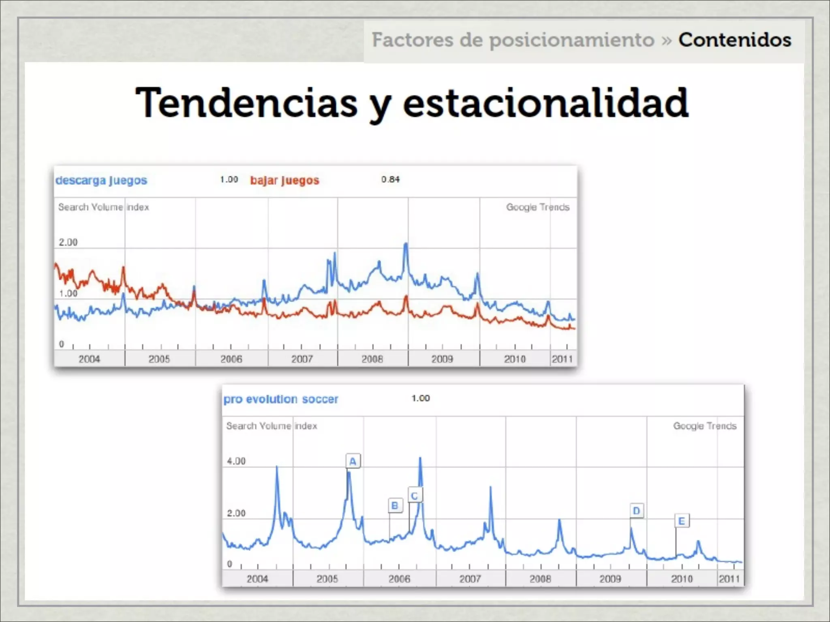Click the 'bajar juegos' legend term

(x=285, y=180)
